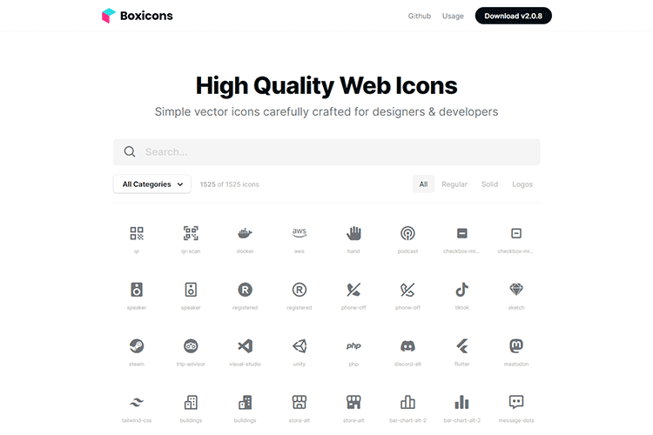Select the aws logo icon
This screenshot has height=435, width=653.
tap(299, 233)
